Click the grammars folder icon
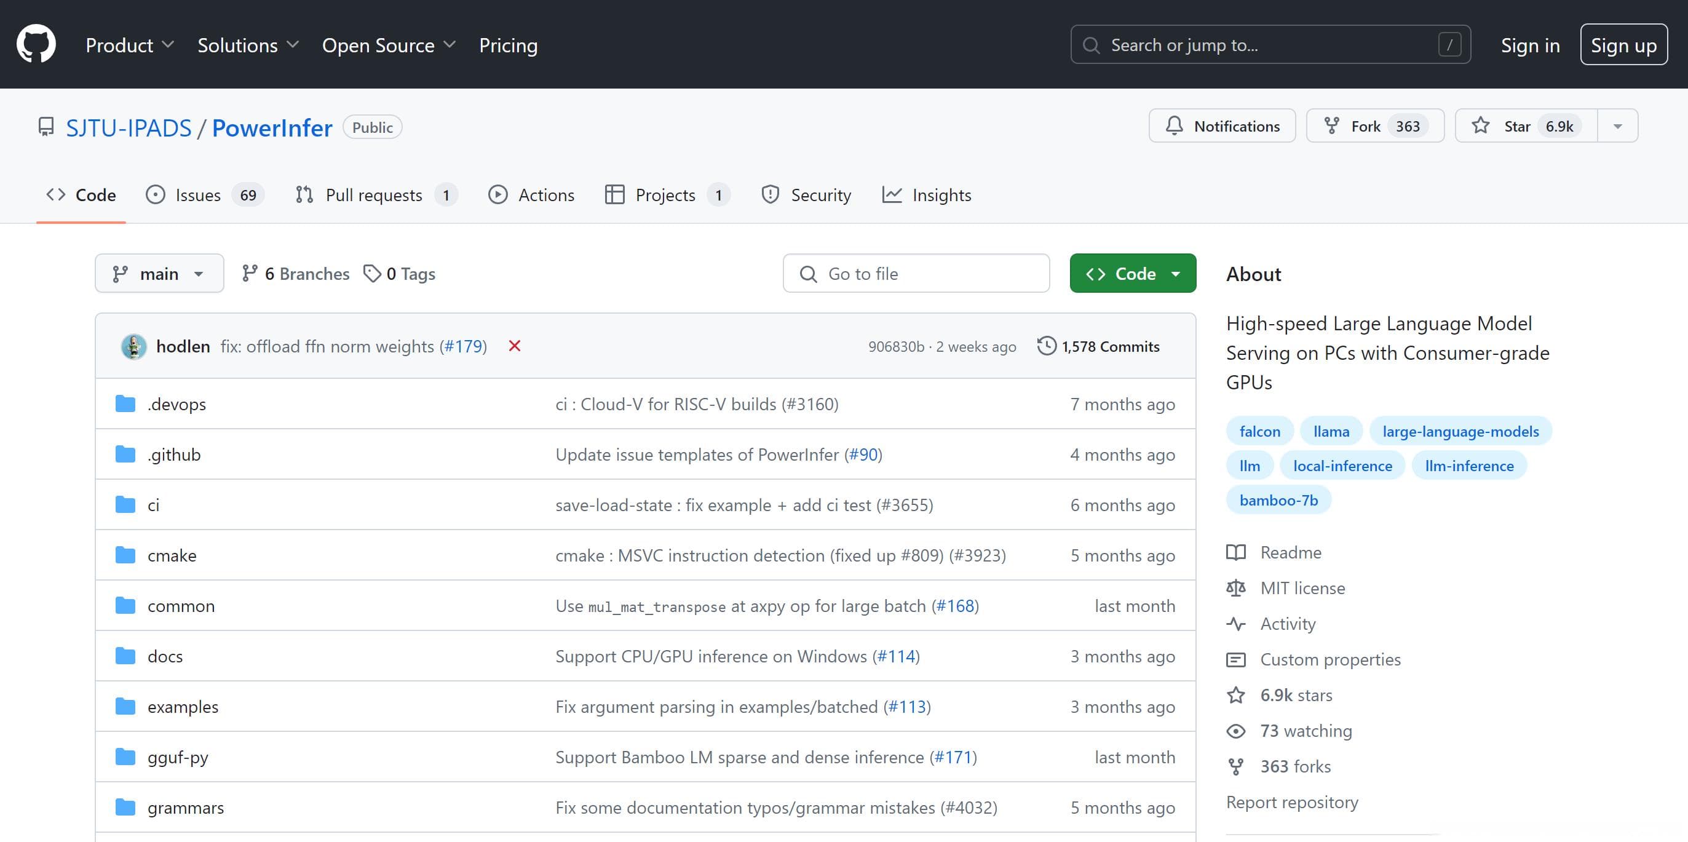Screen dimensions: 1688x842 click(125, 808)
